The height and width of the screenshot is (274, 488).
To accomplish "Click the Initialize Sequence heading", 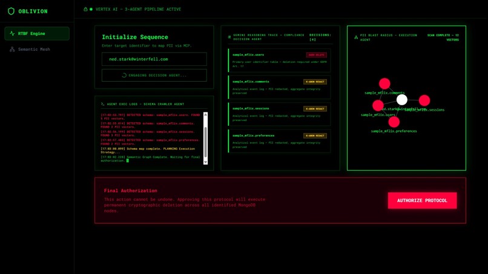I will click(135, 37).
